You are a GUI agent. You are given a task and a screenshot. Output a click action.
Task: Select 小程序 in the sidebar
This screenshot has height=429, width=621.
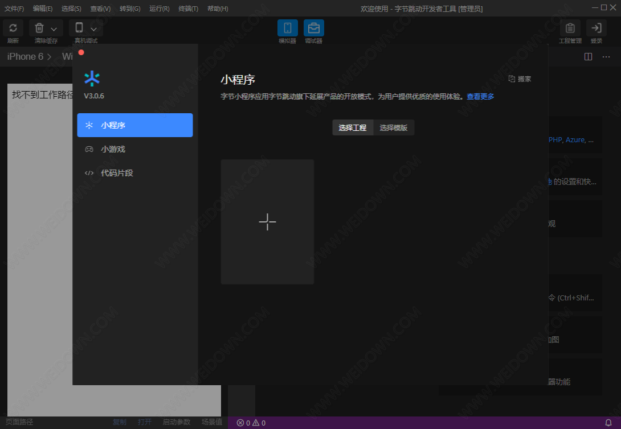[135, 125]
